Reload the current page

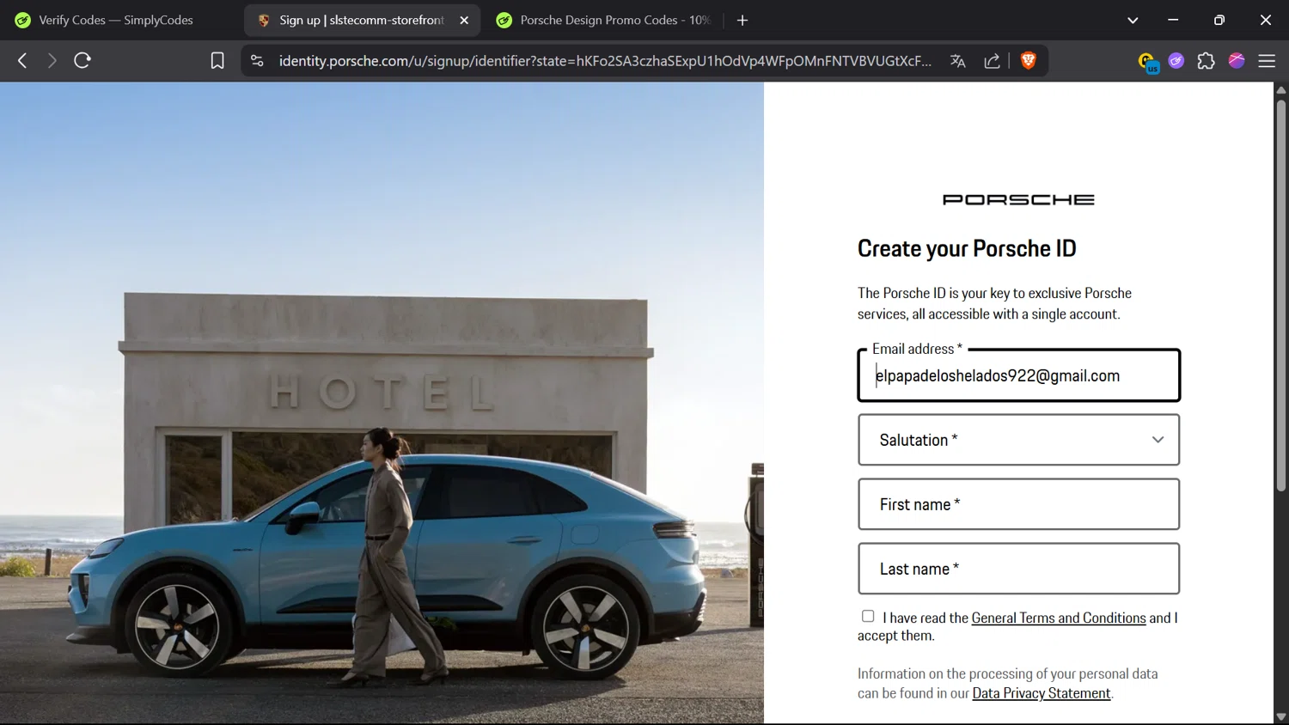click(x=82, y=60)
